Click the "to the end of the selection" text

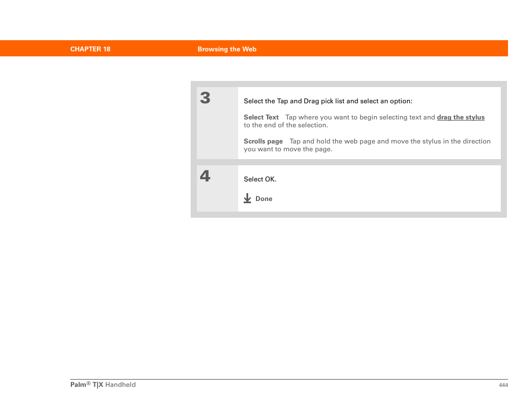[286, 125]
